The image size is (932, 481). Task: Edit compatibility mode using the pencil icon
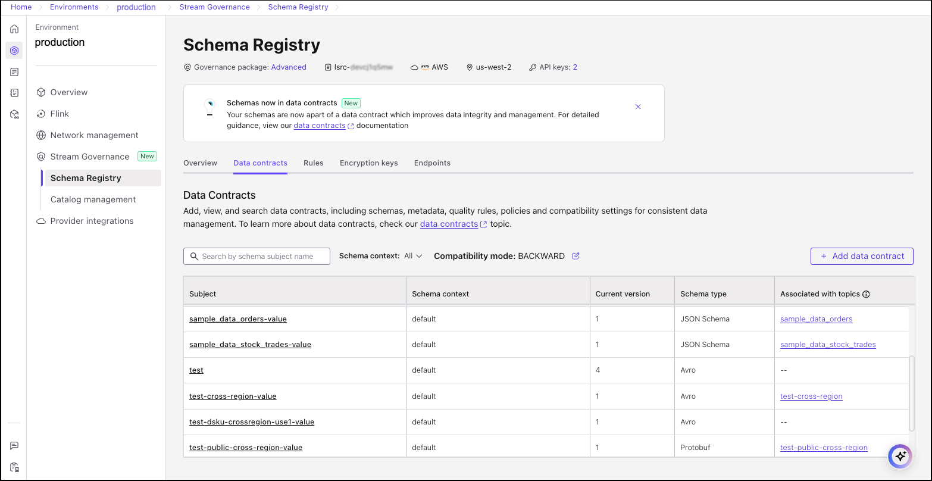575,255
